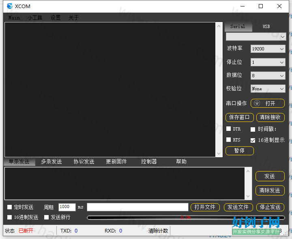Click the 已断开 status text
The width and height of the screenshot is (292, 239).
[x=26, y=231]
